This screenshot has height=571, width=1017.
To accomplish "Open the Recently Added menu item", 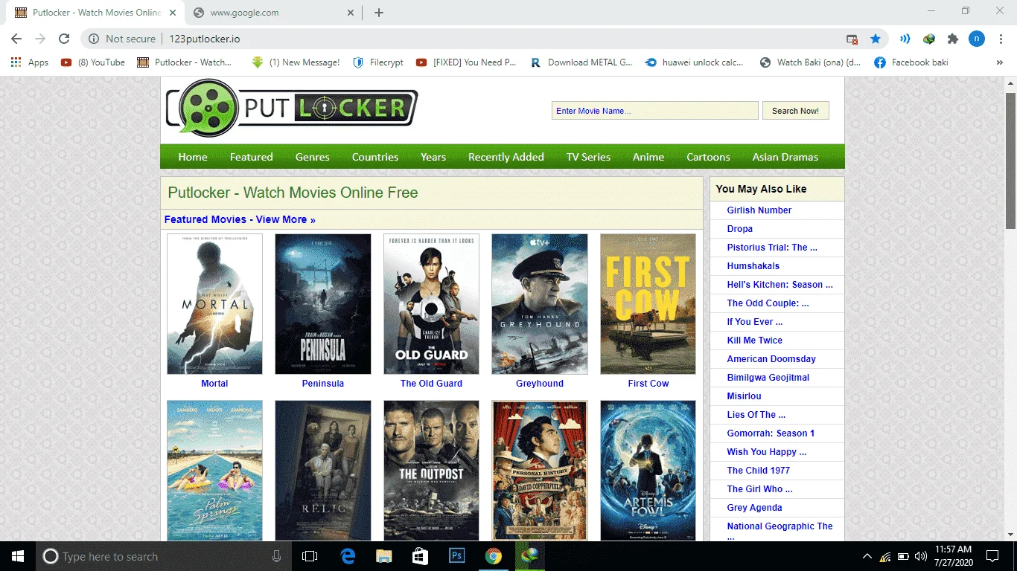I will click(x=506, y=157).
